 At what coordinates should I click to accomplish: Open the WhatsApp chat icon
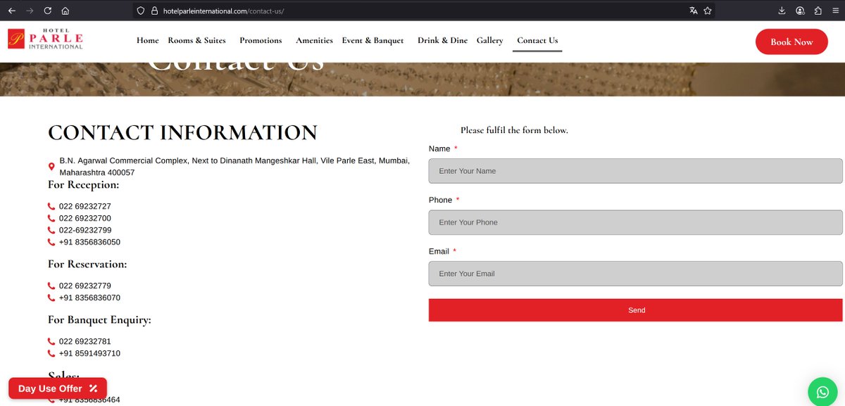pyautogui.click(x=821, y=391)
